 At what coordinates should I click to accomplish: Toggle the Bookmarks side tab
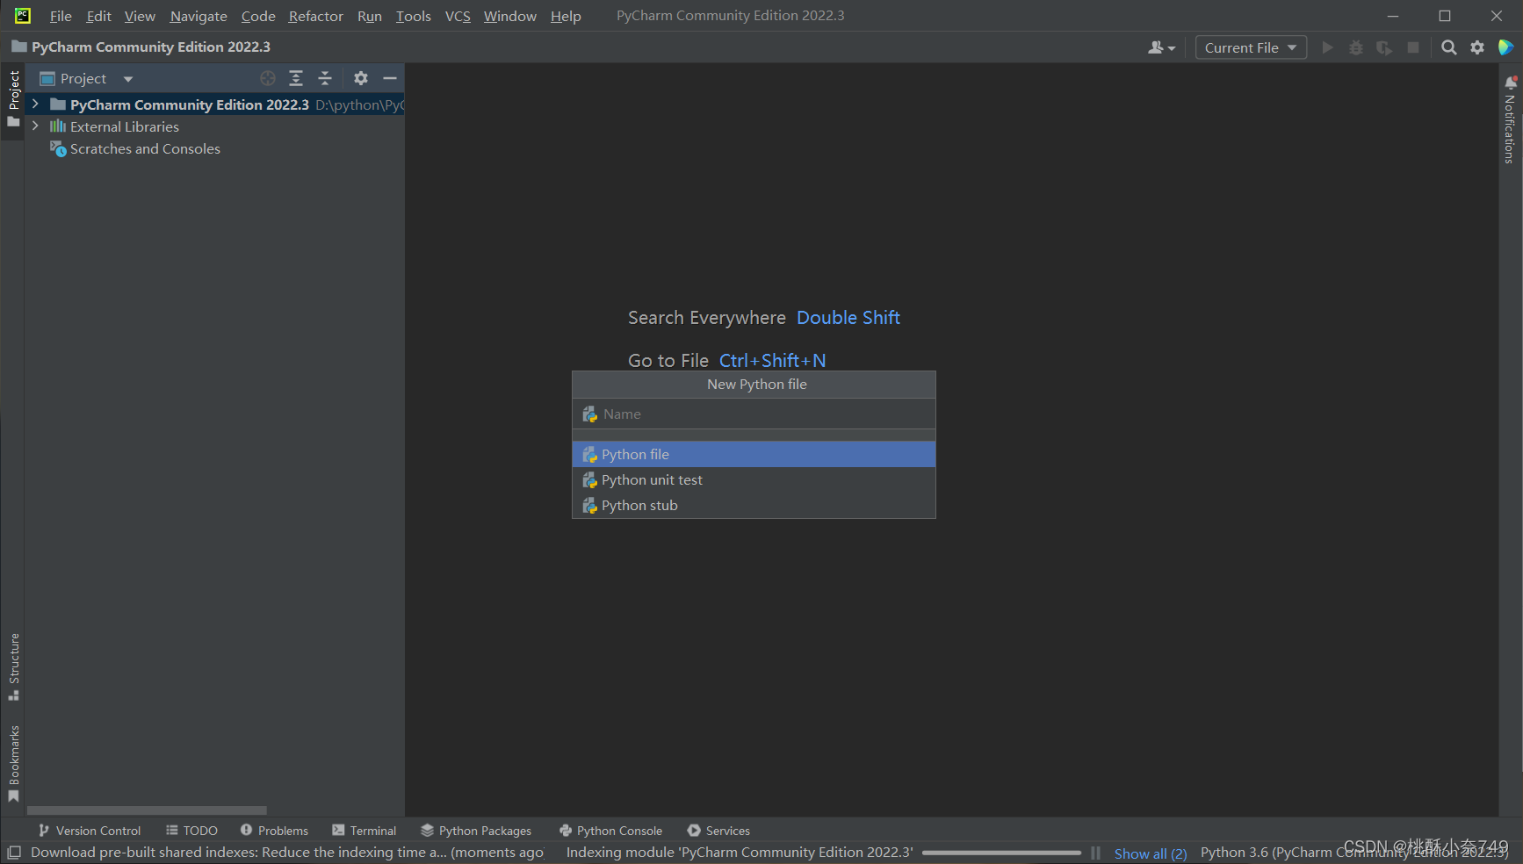point(13,762)
